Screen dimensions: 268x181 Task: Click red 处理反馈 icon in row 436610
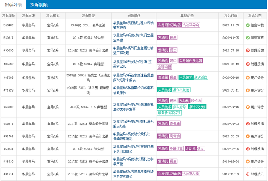tap(248, 162)
